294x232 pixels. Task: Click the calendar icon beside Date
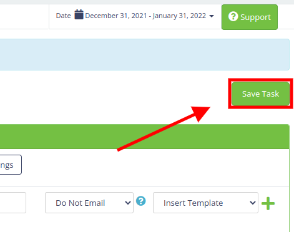tap(79, 14)
